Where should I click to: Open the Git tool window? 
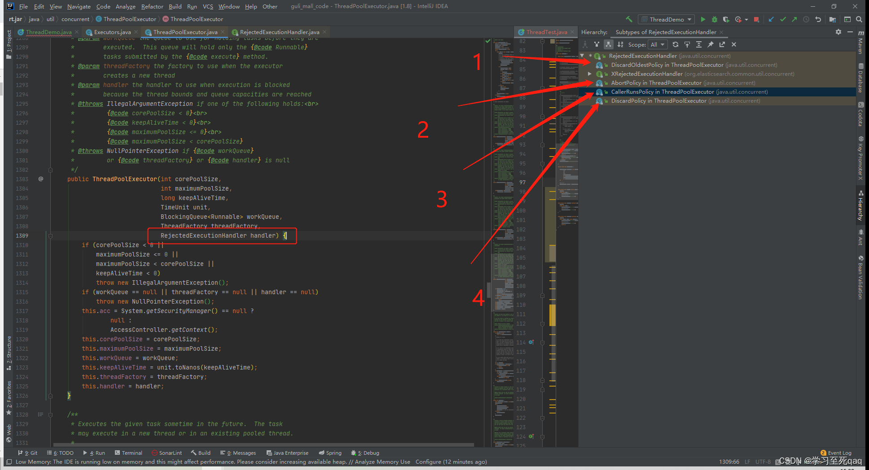click(28, 453)
